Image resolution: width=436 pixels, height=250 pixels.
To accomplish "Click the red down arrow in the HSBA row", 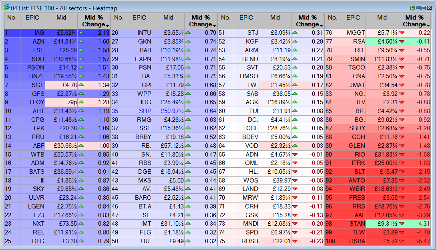I will (402, 241).
